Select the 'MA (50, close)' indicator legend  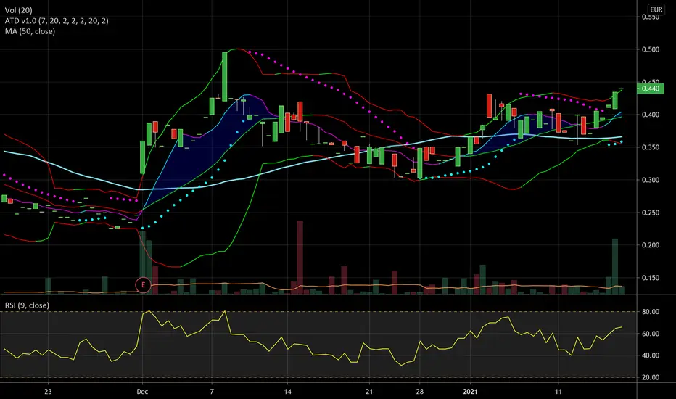[x=30, y=31]
